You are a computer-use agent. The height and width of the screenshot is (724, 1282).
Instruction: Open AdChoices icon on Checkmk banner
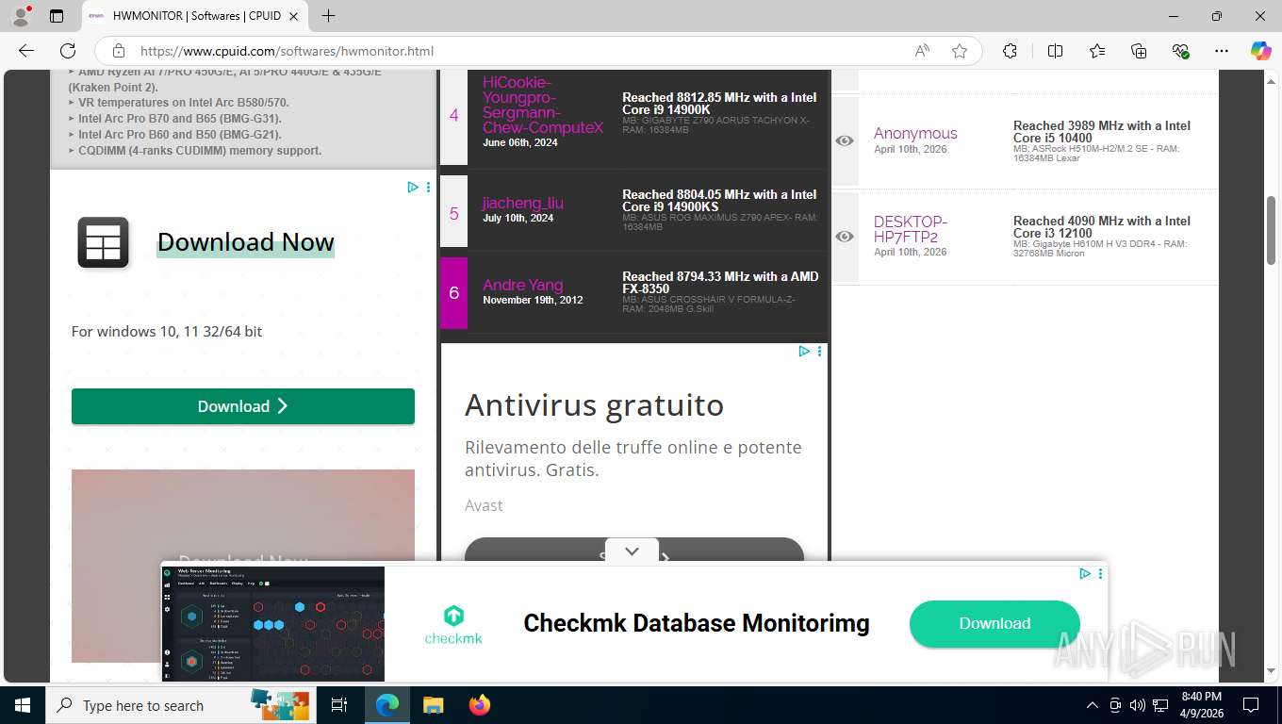(x=1085, y=573)
